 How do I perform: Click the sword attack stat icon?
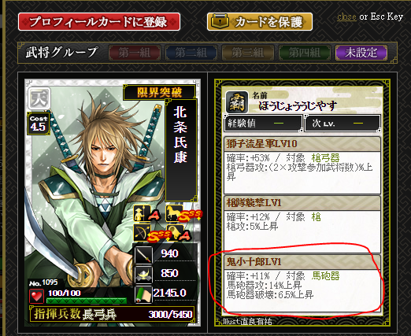[143, 255]
